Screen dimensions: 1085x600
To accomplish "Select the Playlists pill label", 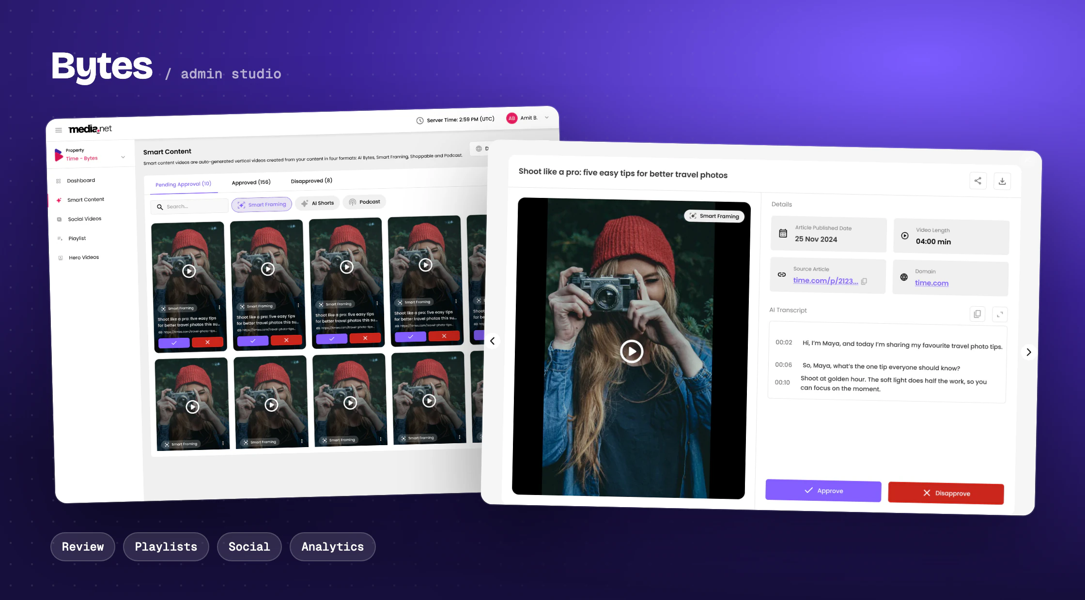I will 166,547.
